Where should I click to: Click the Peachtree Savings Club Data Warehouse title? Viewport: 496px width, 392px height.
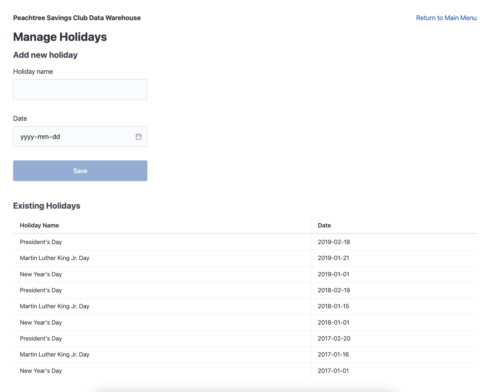77,18
